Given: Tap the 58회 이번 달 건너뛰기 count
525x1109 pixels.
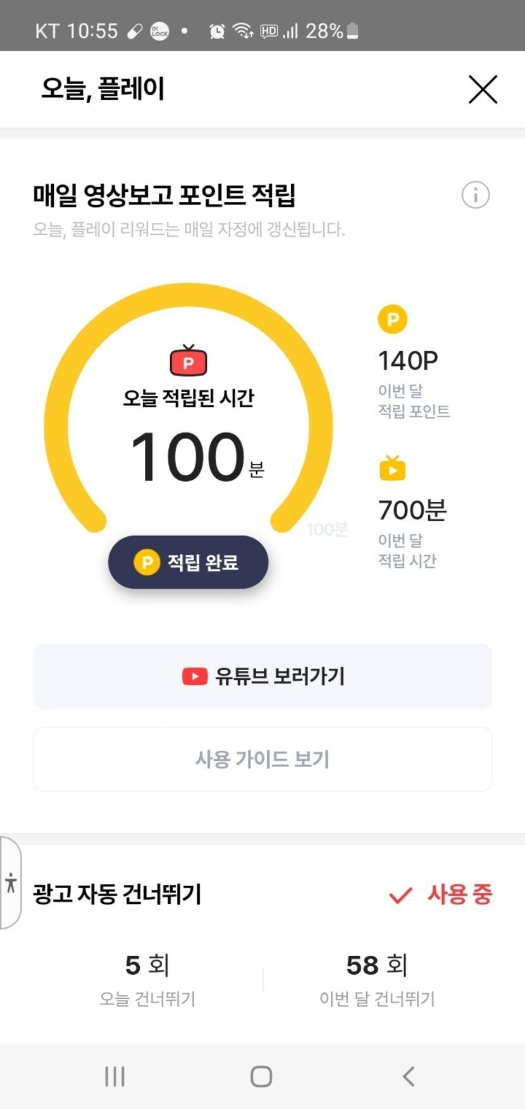Looking at the screenshot, I should pos(377,966).
